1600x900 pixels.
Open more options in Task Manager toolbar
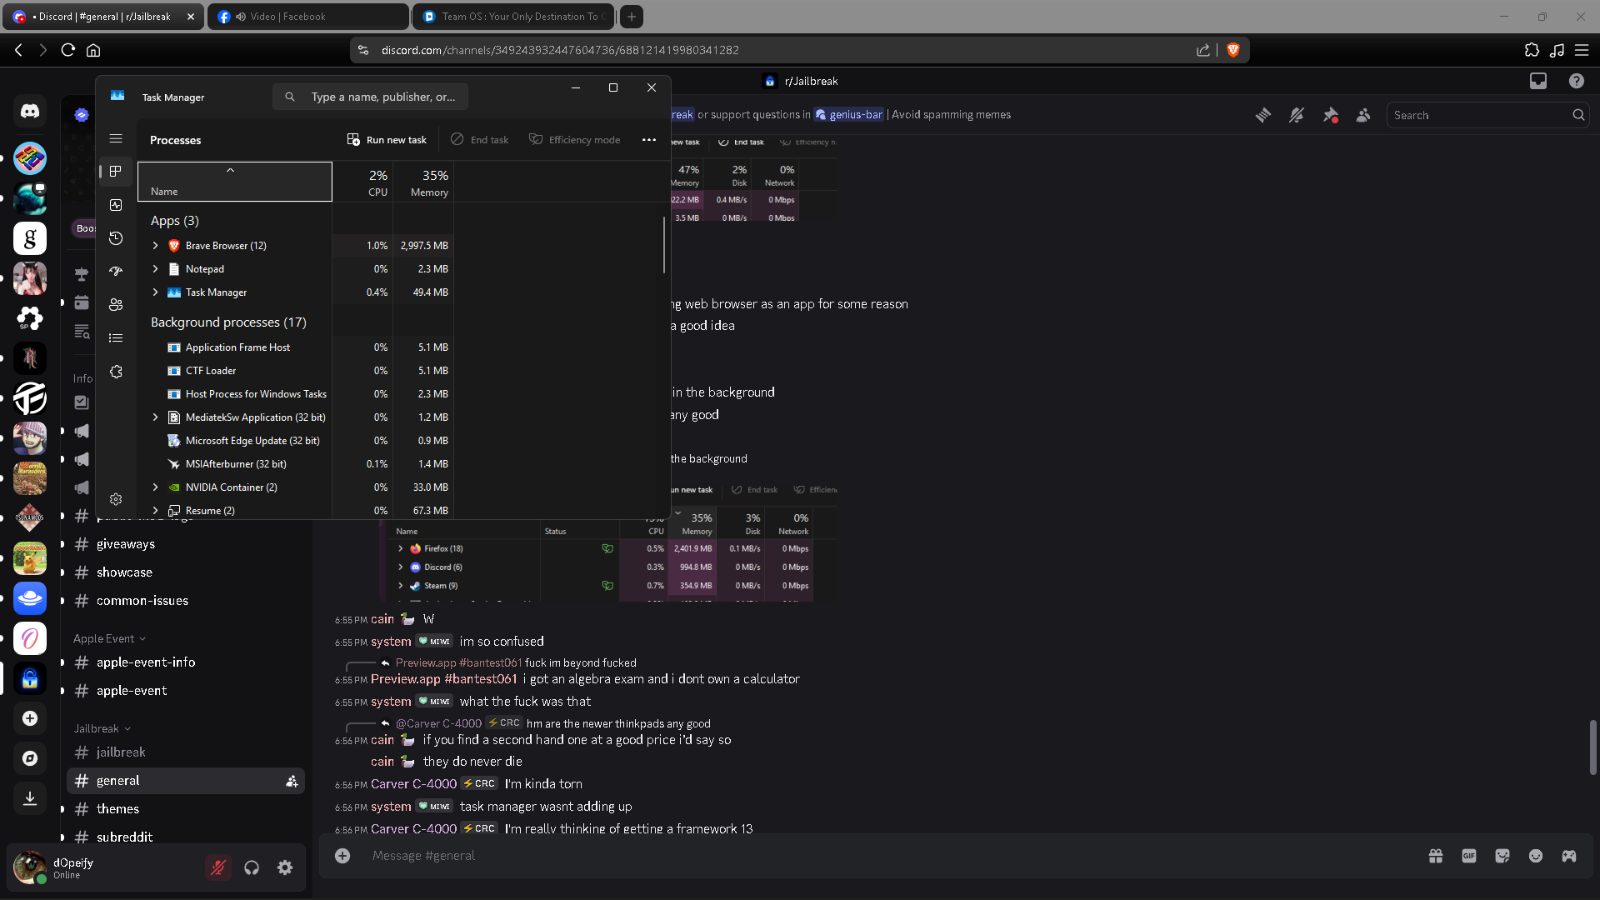[x=649, y=140]
